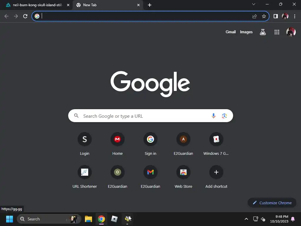Reload the current page
This screenshot has width=301, height=226.
[x=25, y=16]
